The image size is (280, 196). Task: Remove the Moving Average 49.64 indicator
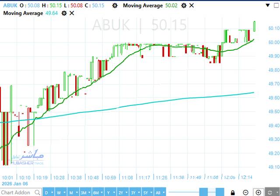[72, 13]
